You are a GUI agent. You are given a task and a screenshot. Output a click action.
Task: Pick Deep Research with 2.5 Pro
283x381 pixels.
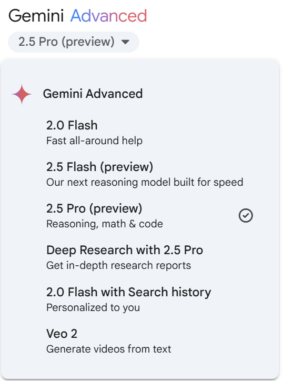coord(140,257)
